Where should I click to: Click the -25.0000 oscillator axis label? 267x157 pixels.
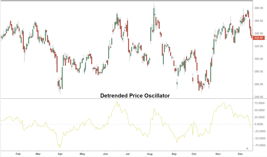click(259, 131)
